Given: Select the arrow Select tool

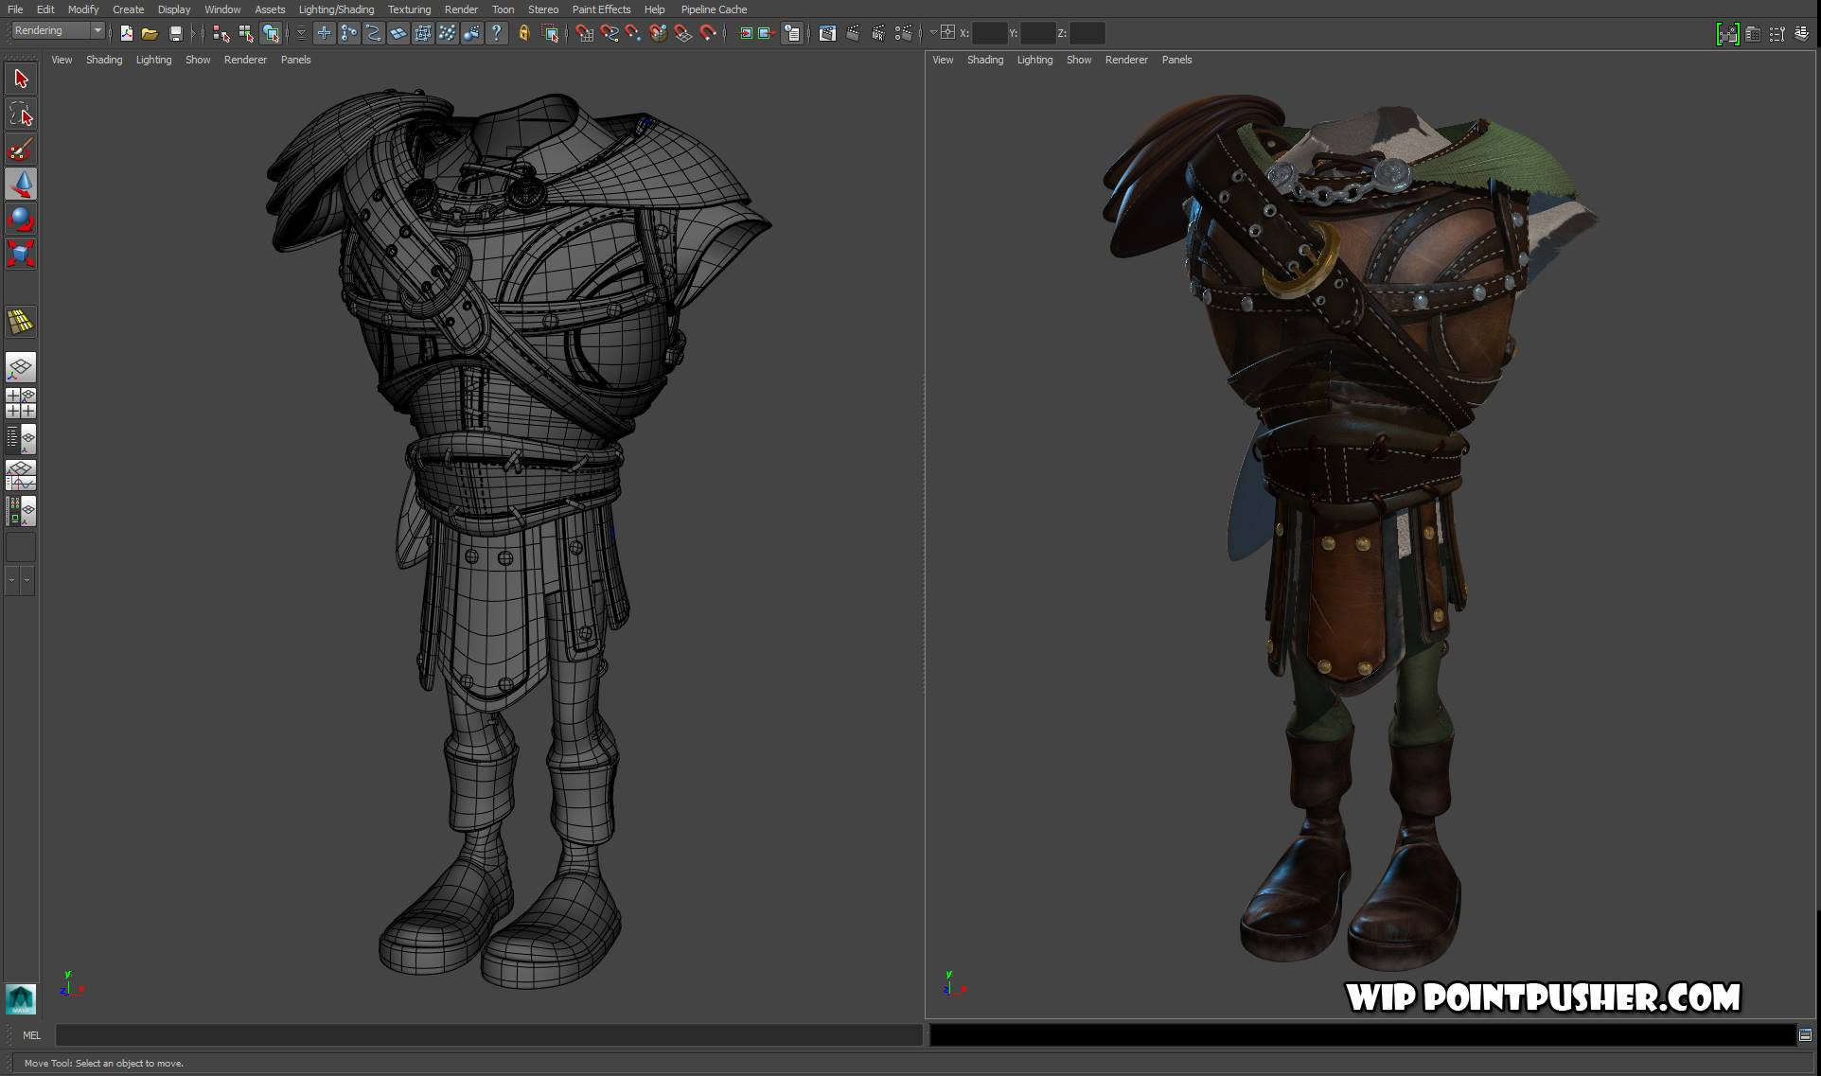Looking at the screenshot, I should [x=21, y=79].
